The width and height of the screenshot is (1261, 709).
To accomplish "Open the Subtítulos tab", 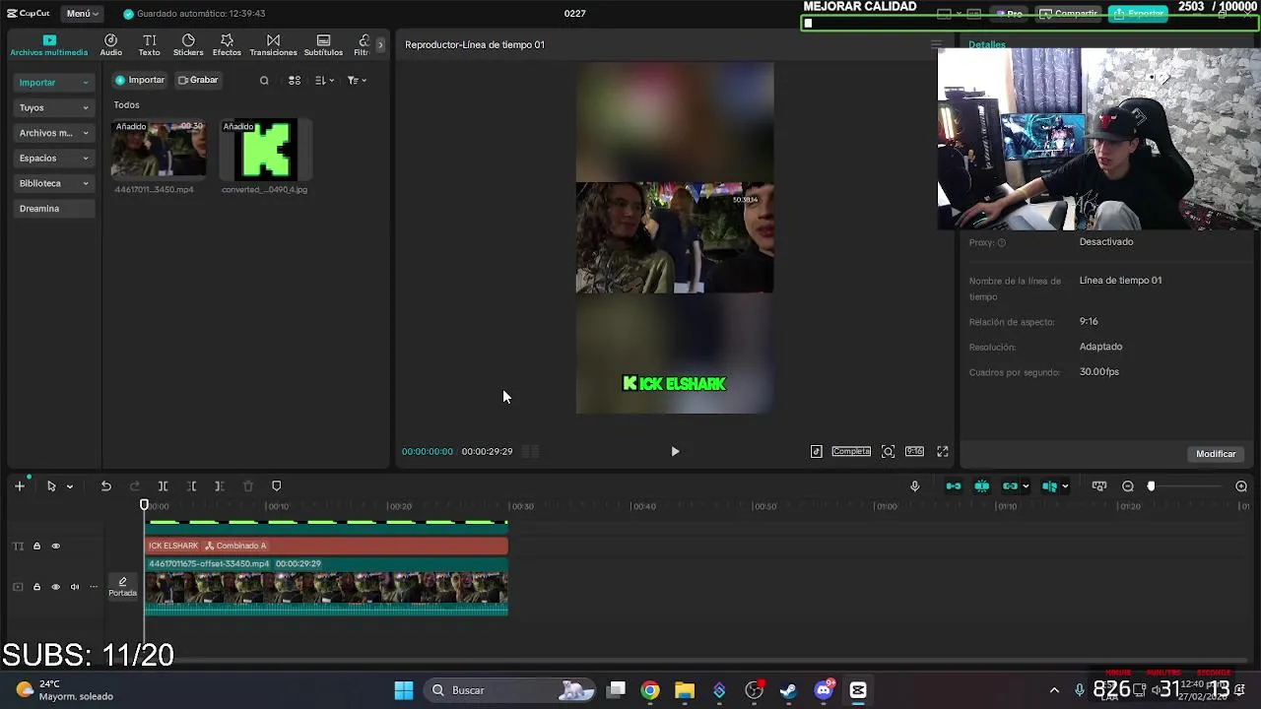I will point(323,45).
